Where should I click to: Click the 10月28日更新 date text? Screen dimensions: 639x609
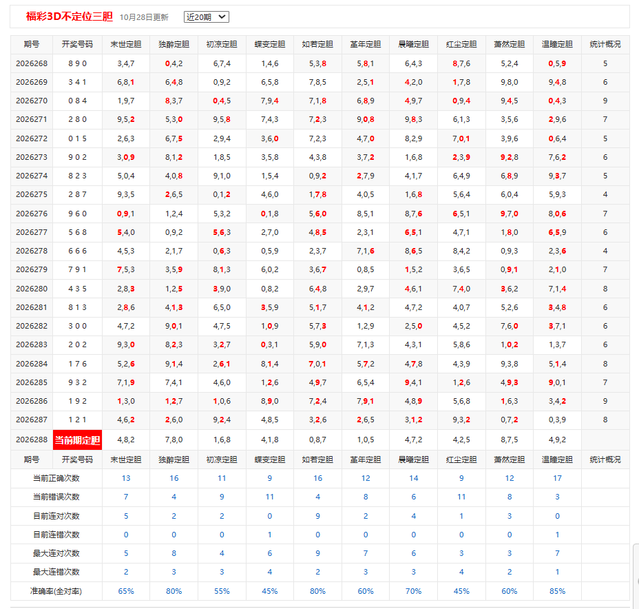point(144,17)
